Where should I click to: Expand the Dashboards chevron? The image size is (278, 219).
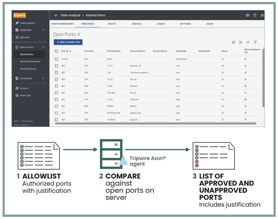(43, 30)
